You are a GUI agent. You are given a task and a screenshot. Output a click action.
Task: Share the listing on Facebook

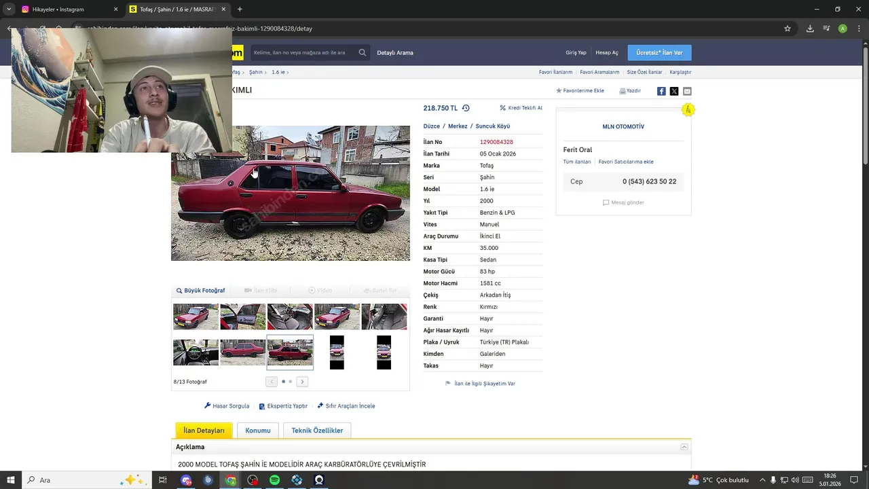tap(661, 91)
